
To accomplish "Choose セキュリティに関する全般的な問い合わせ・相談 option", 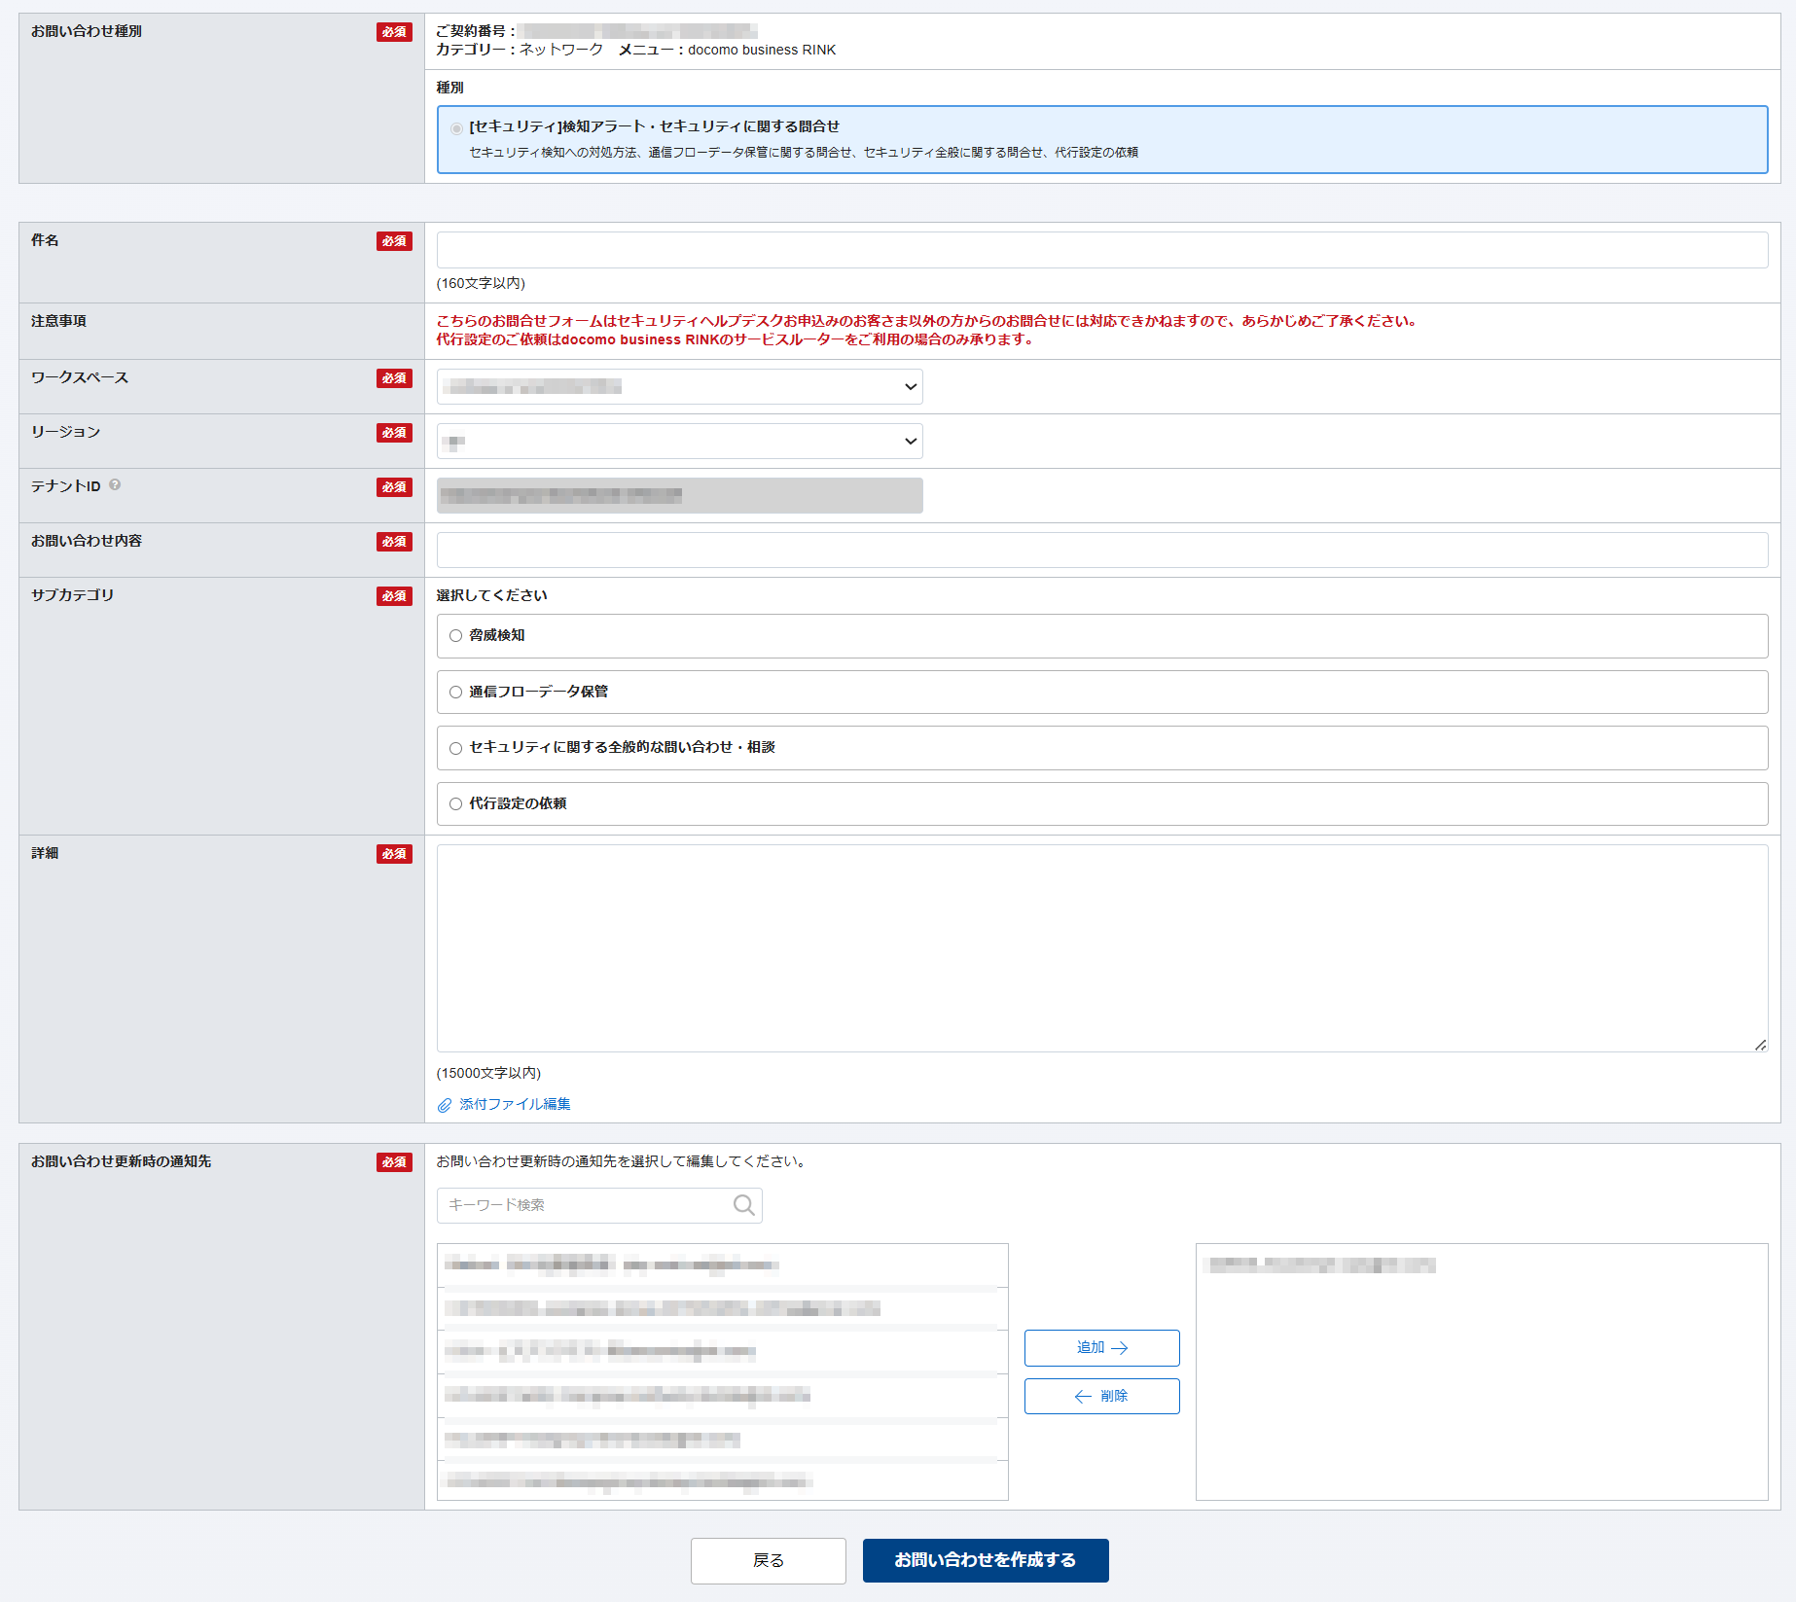I will point(455,748).
